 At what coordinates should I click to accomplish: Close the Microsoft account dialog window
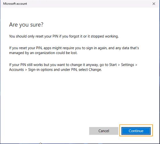coord(154,4)
